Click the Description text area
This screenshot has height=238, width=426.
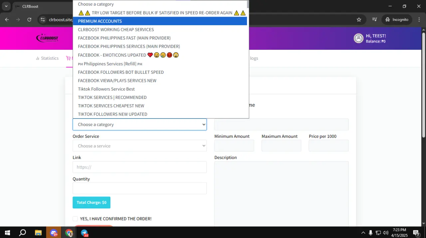point(281,194)
